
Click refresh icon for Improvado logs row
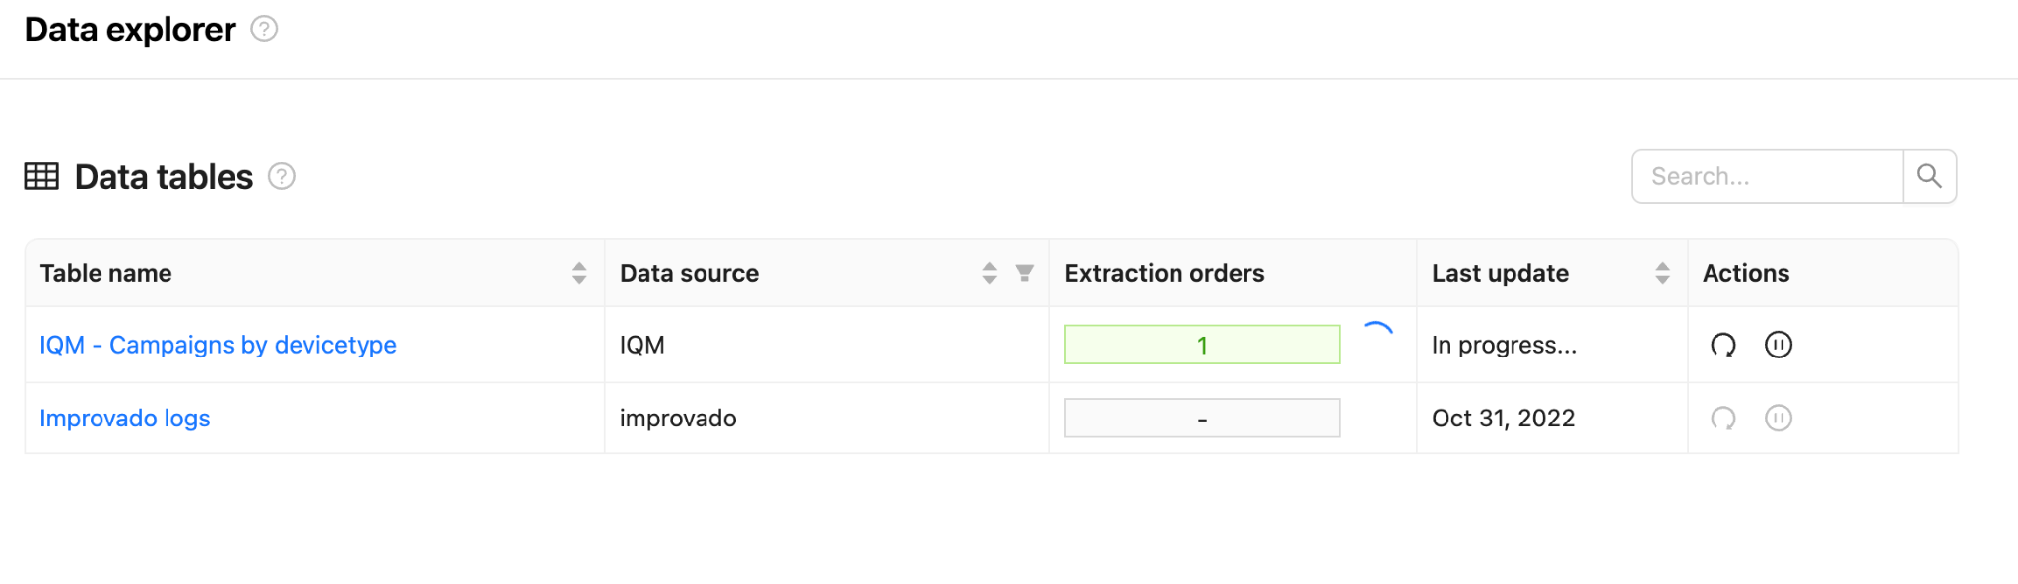click(x=1722, y=419)
